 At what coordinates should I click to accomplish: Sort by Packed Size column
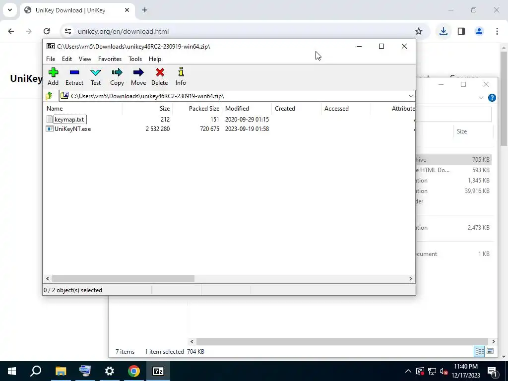point(197,109)
